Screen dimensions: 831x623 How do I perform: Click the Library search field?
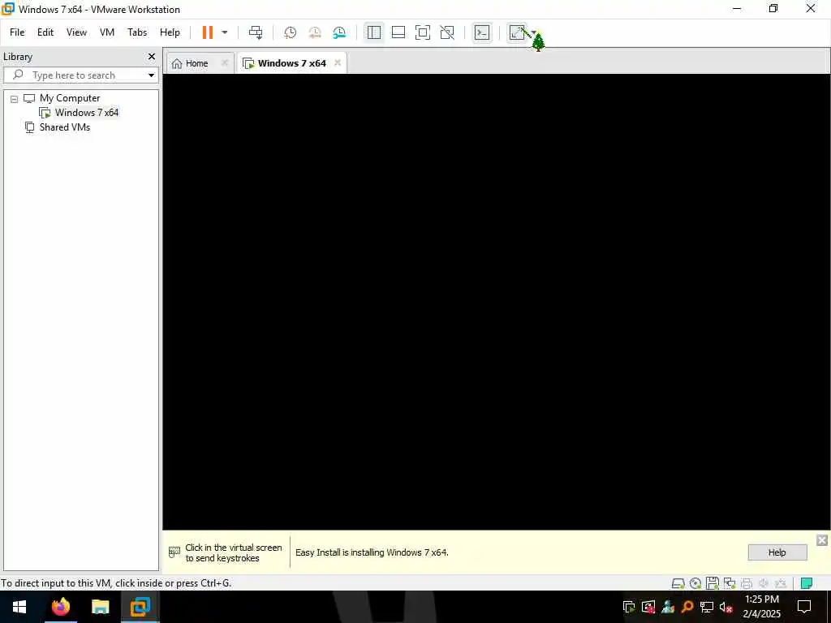[x=80, y=75]
